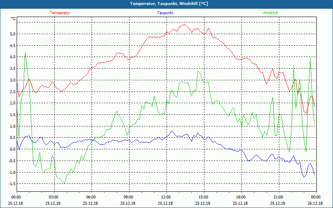Click the '15:00' time axis label
The height and width of the screenshot is (208, 333).
click(x=204, y=197)
